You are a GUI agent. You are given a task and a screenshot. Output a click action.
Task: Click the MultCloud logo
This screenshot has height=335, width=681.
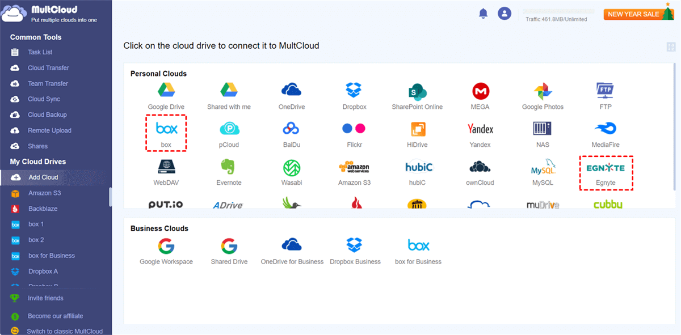[49, 14]
